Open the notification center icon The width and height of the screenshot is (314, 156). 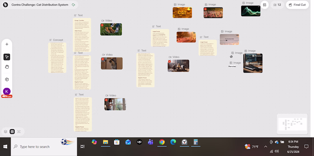point(306,147)
